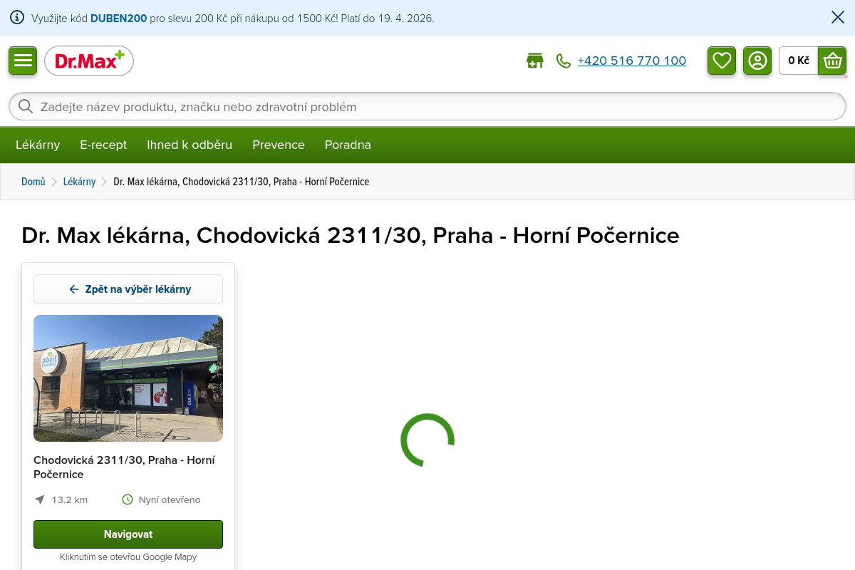Go to Ihned k odběru section
Image resolution: width=855 pixels, height=570 pixels.
pos(190,145)
